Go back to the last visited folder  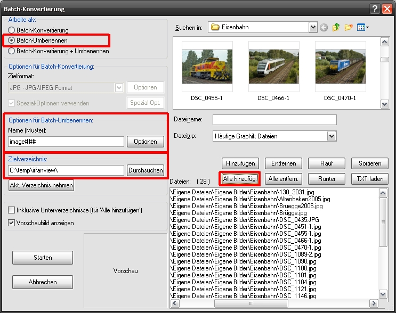pyautogui.click(x=324, y=27)
